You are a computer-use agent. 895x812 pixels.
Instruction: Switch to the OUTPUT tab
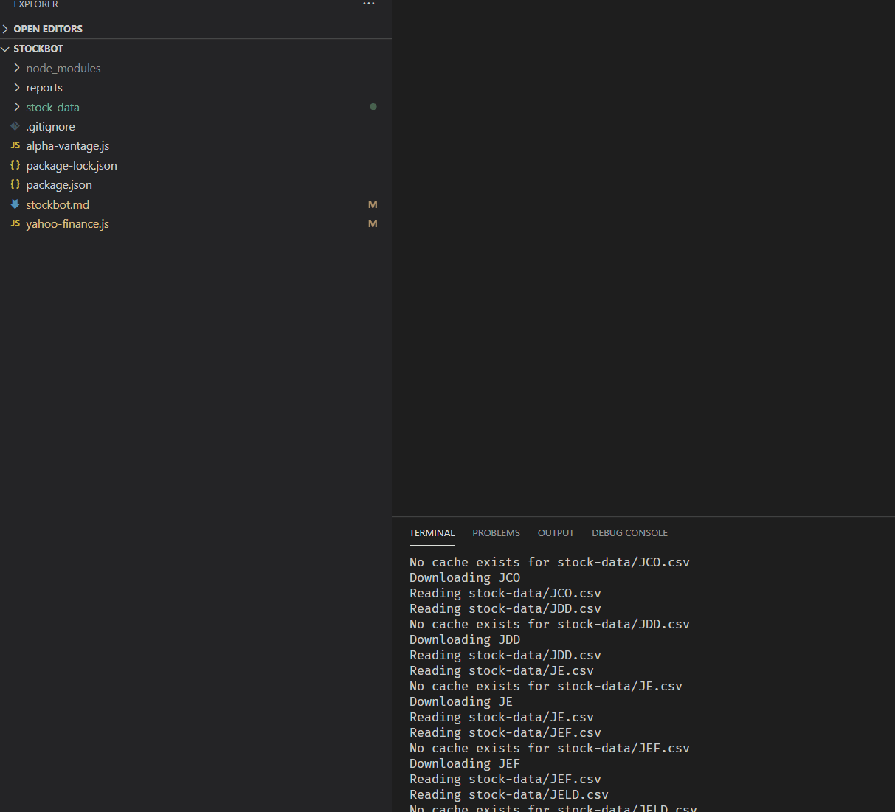pos(556,532)
